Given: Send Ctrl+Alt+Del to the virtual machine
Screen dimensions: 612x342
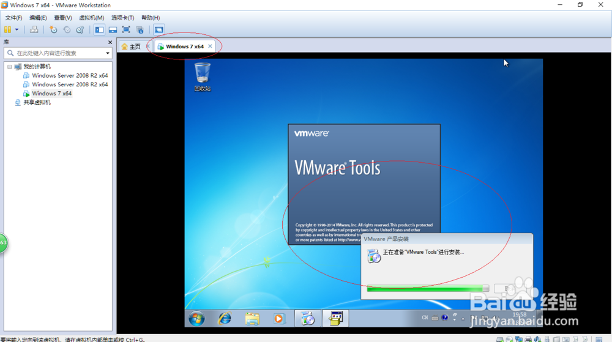Looking at the screenshot, I should tap(34, 29).
